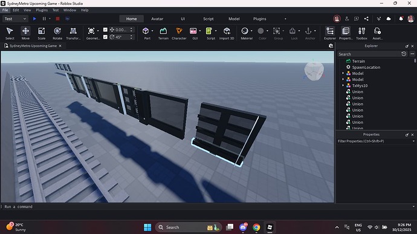This screenshot has height=234, width=417.
Task: Switch to the Avatar tab
Action: (157, 19)
